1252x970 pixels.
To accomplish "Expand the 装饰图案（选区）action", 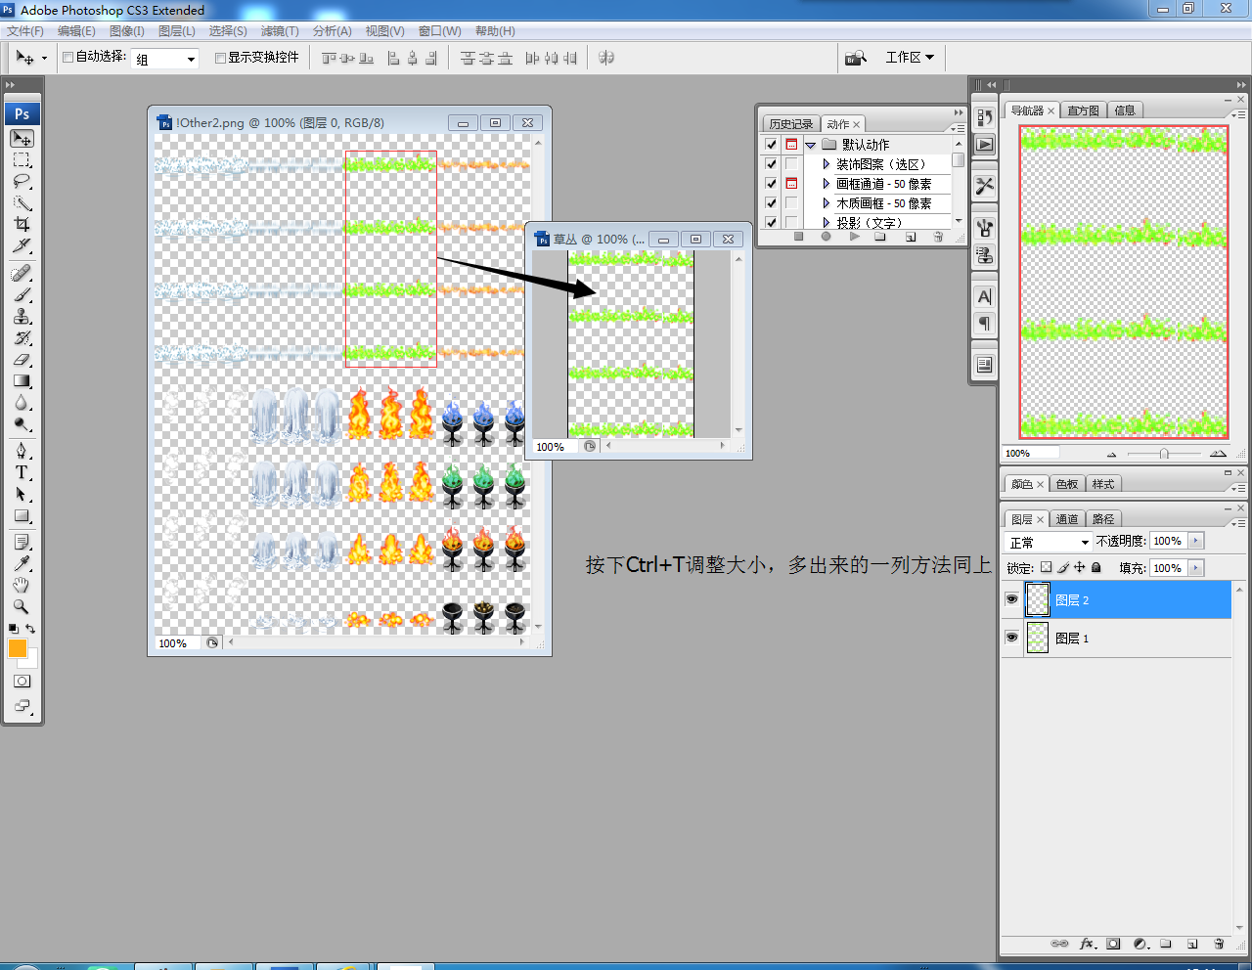I will click(827, 164).
